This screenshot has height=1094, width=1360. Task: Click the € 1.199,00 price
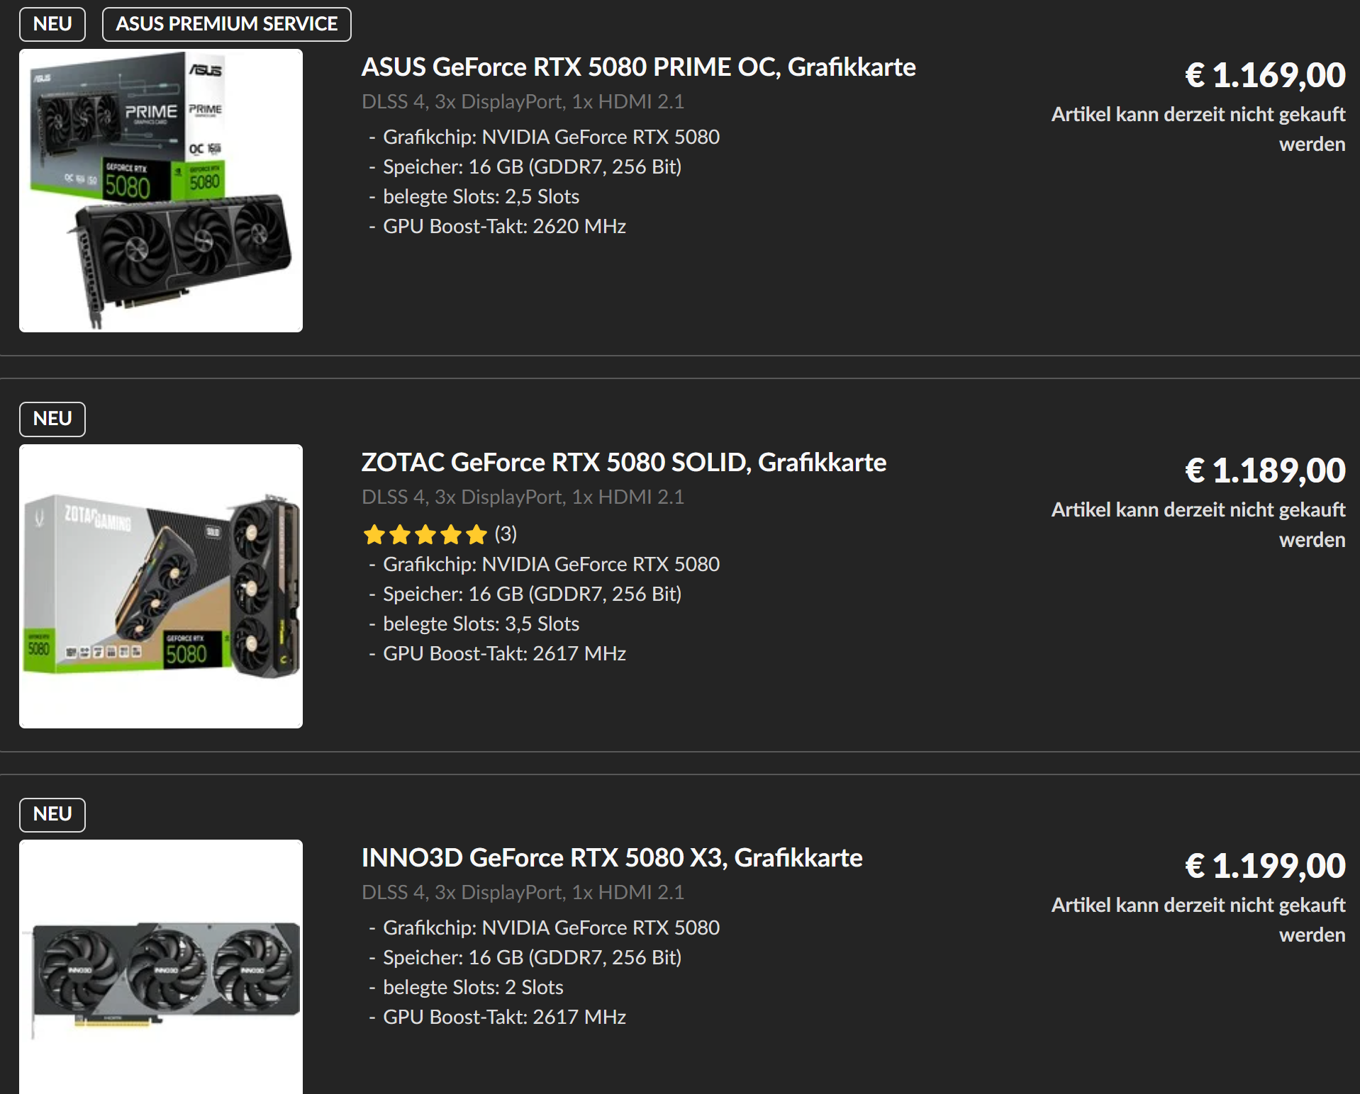pyautogui.click(x=1265, y=866)
